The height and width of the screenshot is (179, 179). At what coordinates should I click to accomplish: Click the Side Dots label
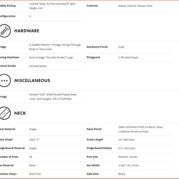click(93, 174)
